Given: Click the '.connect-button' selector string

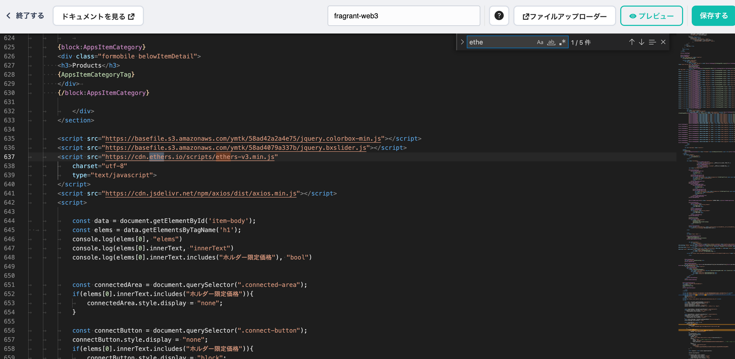Looking at the screenshot, I should click(269, 330).
